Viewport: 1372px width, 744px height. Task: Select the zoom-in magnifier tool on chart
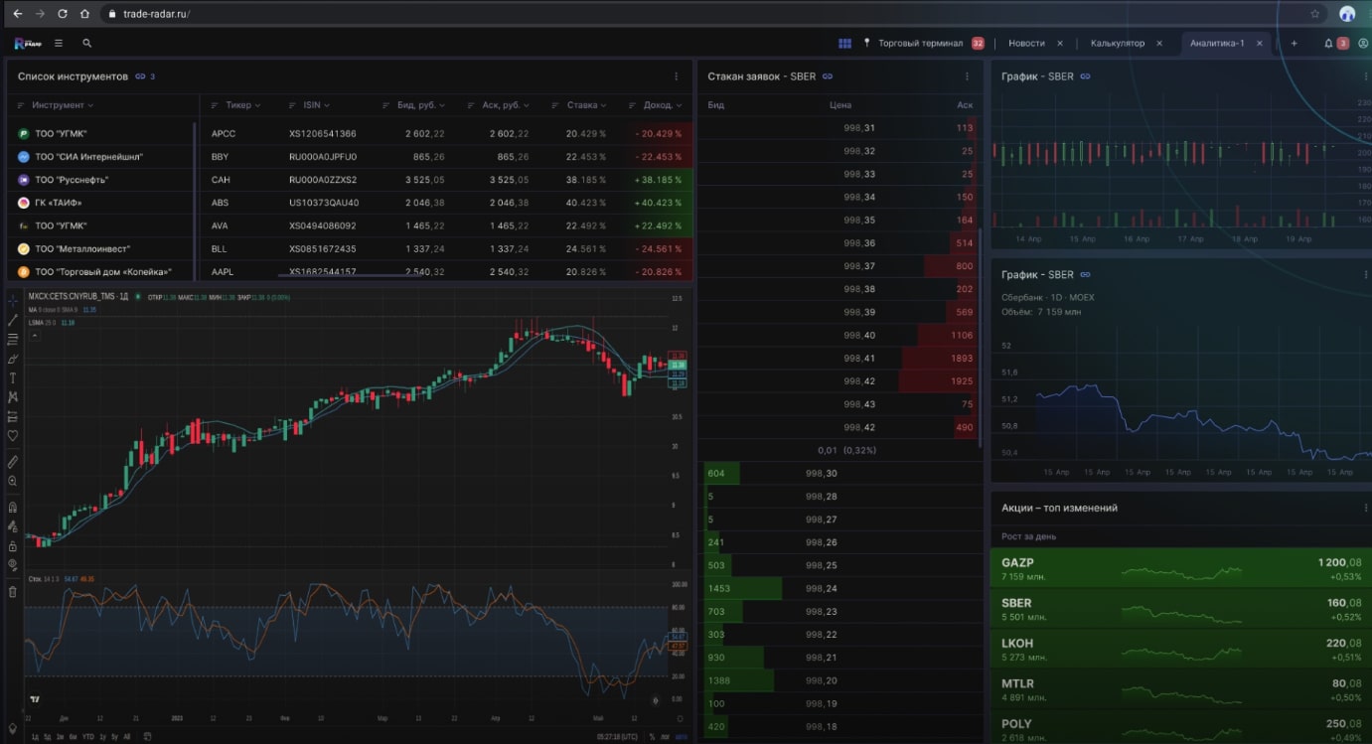pos(13,481)
